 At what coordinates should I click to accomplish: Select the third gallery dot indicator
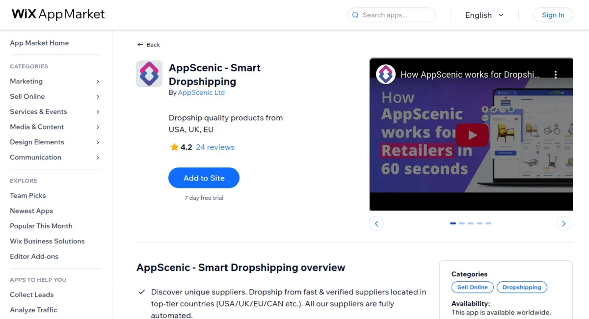pos(471,223)
